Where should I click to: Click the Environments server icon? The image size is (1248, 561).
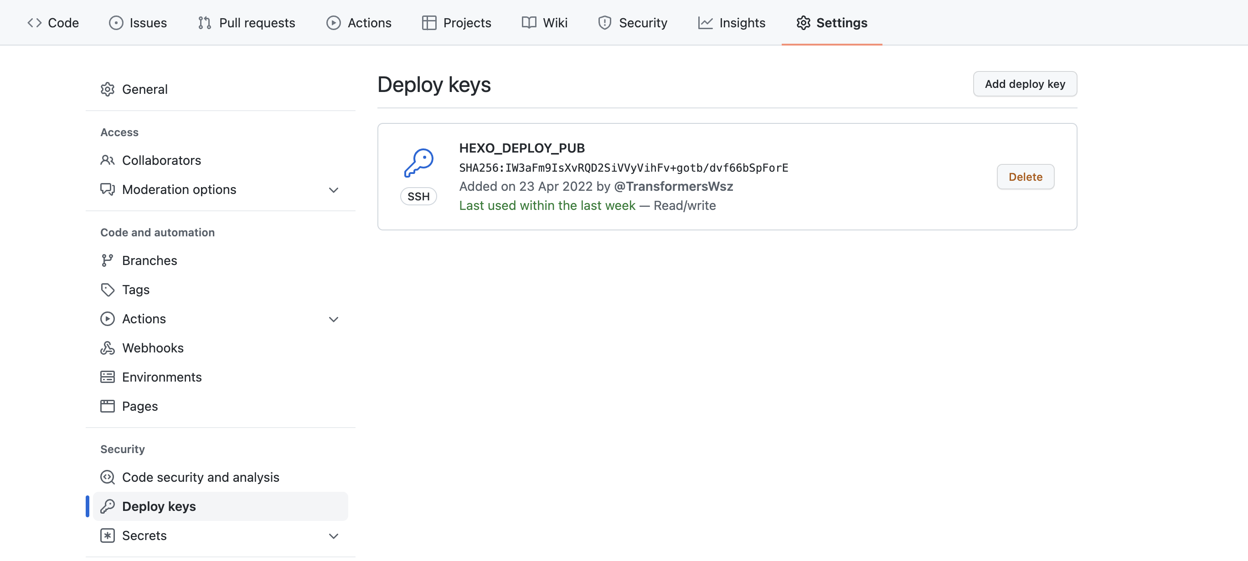pos(107,377)
